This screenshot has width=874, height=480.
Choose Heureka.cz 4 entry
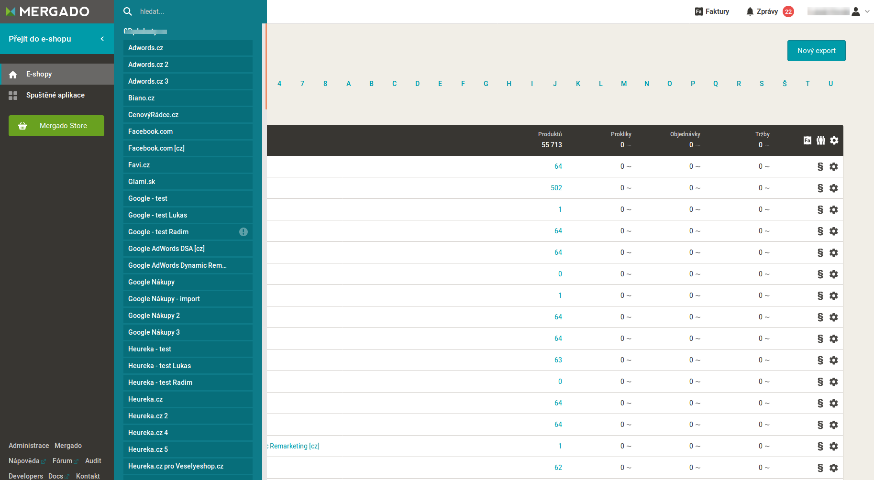coord(188,433)
